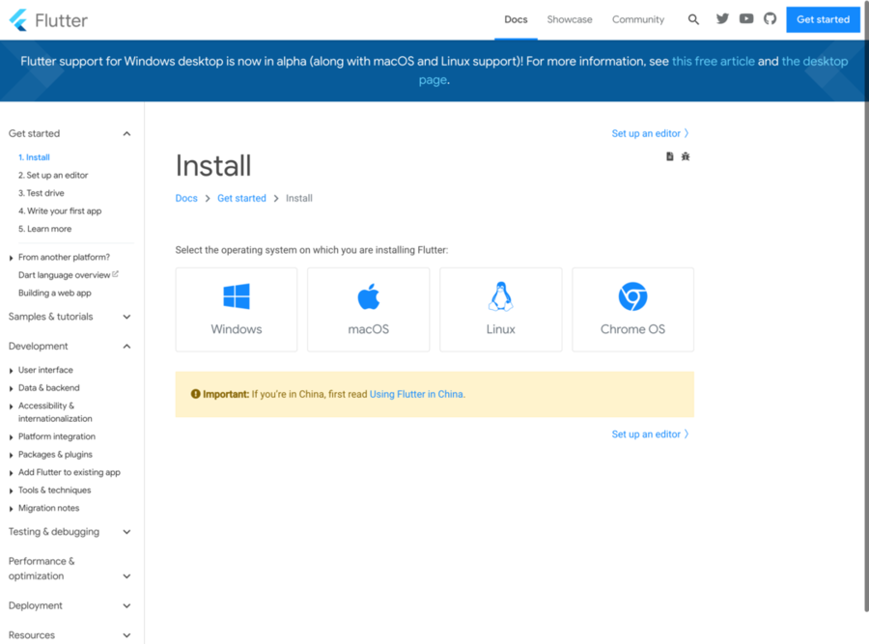Collapse the Get started sidebar section
This screenshot has width=869, height=644.
tap(126, 133)
